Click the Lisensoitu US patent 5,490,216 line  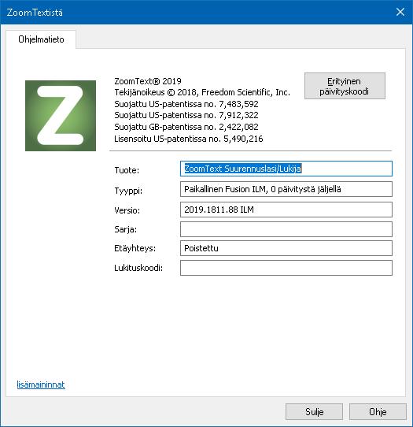(189, 139)
